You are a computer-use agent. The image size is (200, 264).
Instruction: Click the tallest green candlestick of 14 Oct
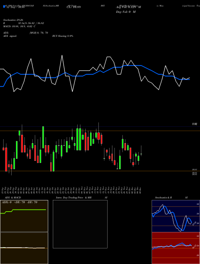click(43, 137)
